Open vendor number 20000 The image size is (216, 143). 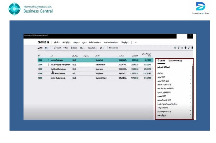click(x=40, y=65)
